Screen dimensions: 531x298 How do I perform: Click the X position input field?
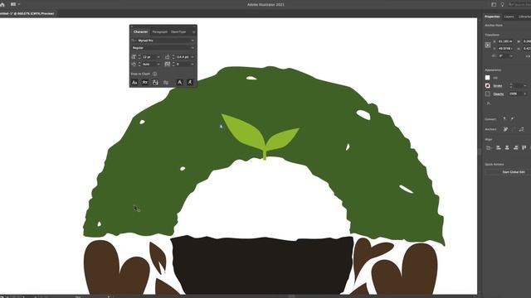(505, 41)
